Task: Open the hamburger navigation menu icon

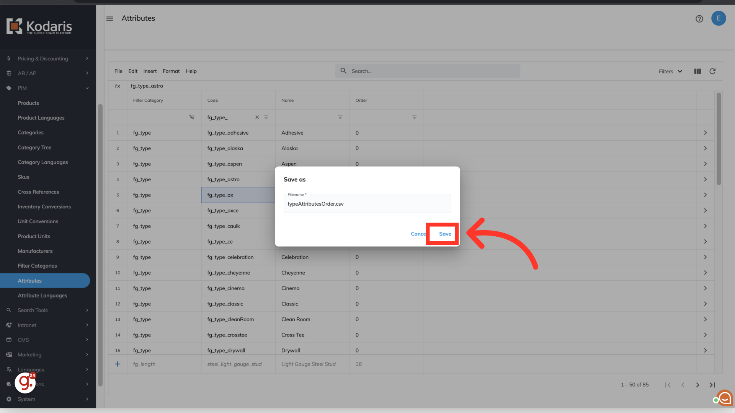Action: [x=110, y=19]
